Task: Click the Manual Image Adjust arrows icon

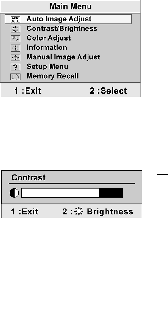Action: (x=15, y=58)
